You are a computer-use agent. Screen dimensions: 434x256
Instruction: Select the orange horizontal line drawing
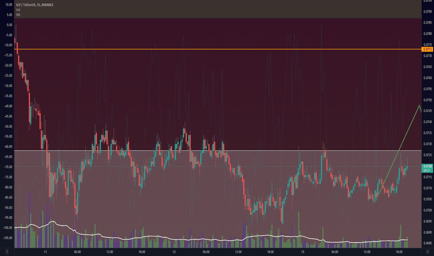coord(218,49)
